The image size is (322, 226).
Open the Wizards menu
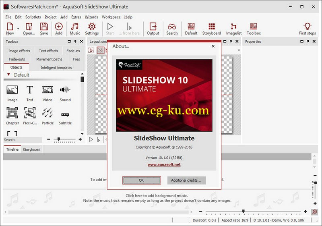point(91,17)
